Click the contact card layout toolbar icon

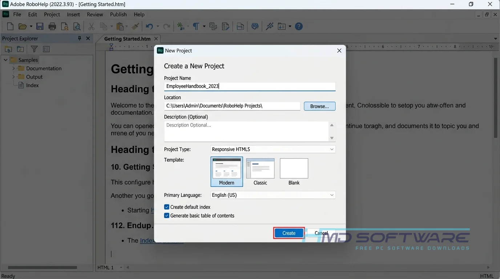tap(282, 27)
